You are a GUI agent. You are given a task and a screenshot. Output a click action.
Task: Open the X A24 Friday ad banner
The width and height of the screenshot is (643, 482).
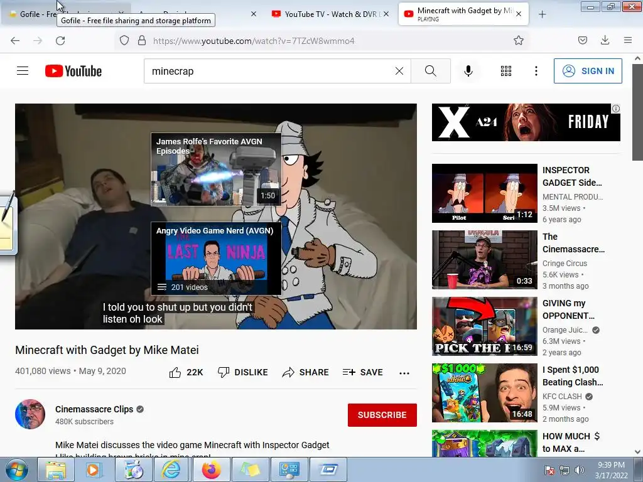tap(526, 122)
